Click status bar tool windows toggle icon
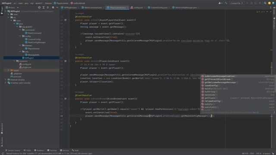Viewport: 276px width, 155px height. pyautogui.click(x=3, y=153)
